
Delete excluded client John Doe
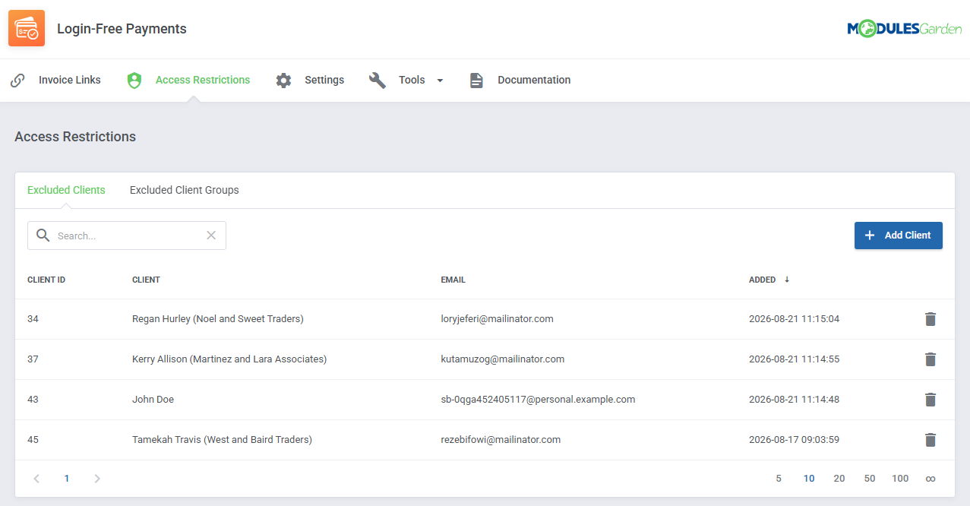tap(931, 400)
